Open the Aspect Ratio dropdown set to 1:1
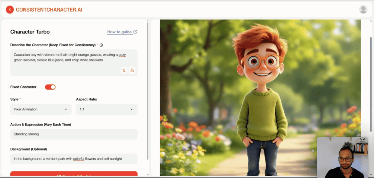The height and width of the screenshot is (178, 374). 107,109
